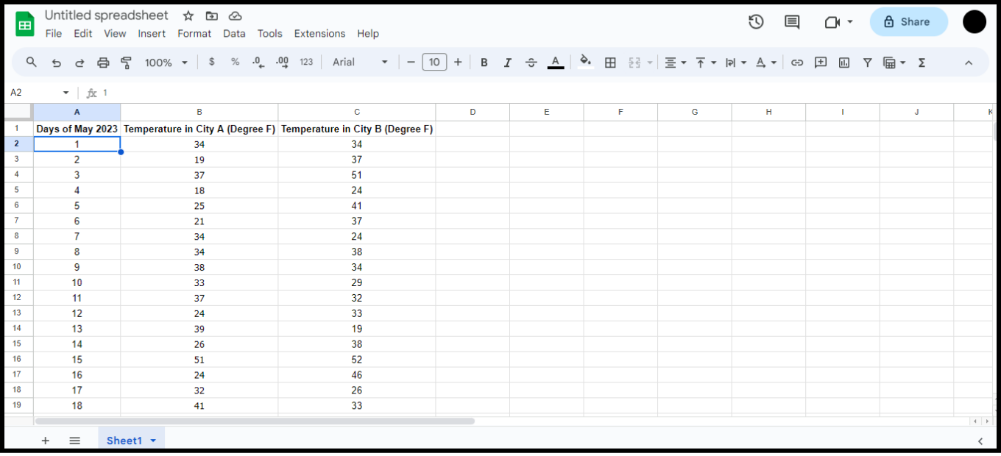
Task: Open the File menu
Action: (x=54, y=34)
